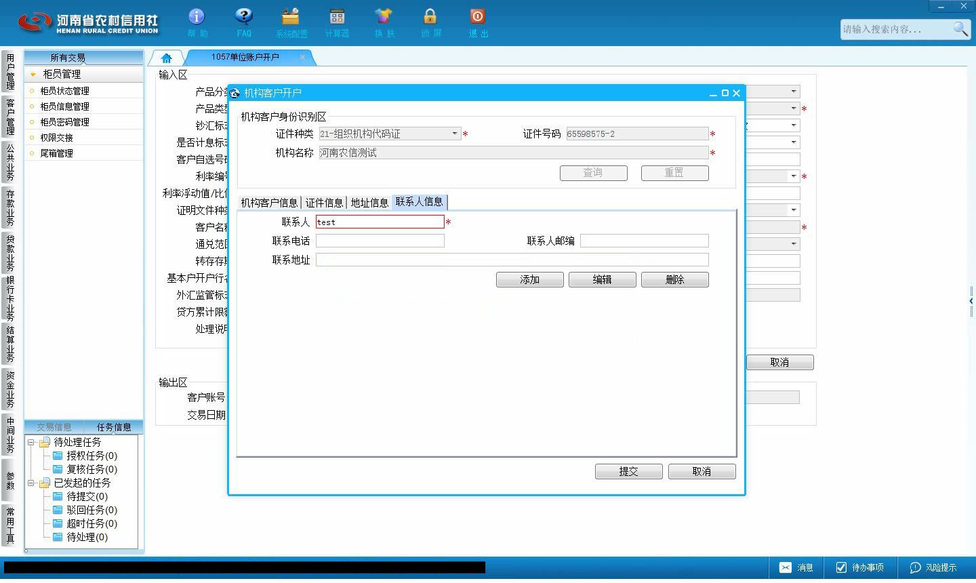Collapse the 待处理任务 tree node

[31, 442]
